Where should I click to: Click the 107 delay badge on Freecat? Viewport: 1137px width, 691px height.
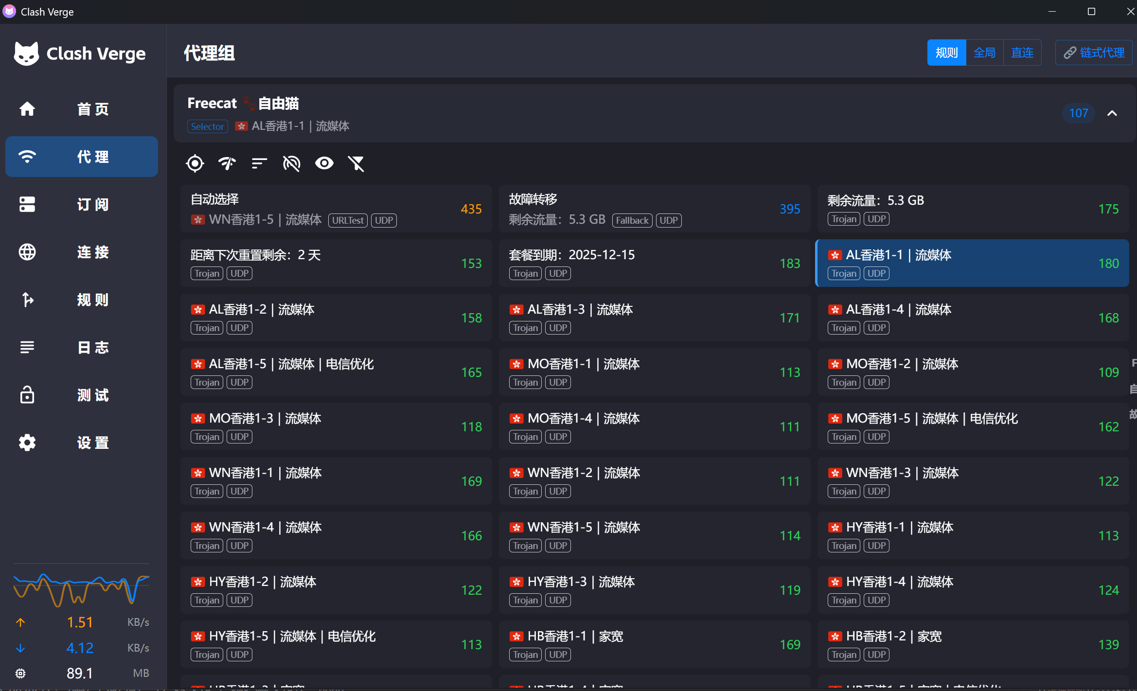tap(1078, 113)
